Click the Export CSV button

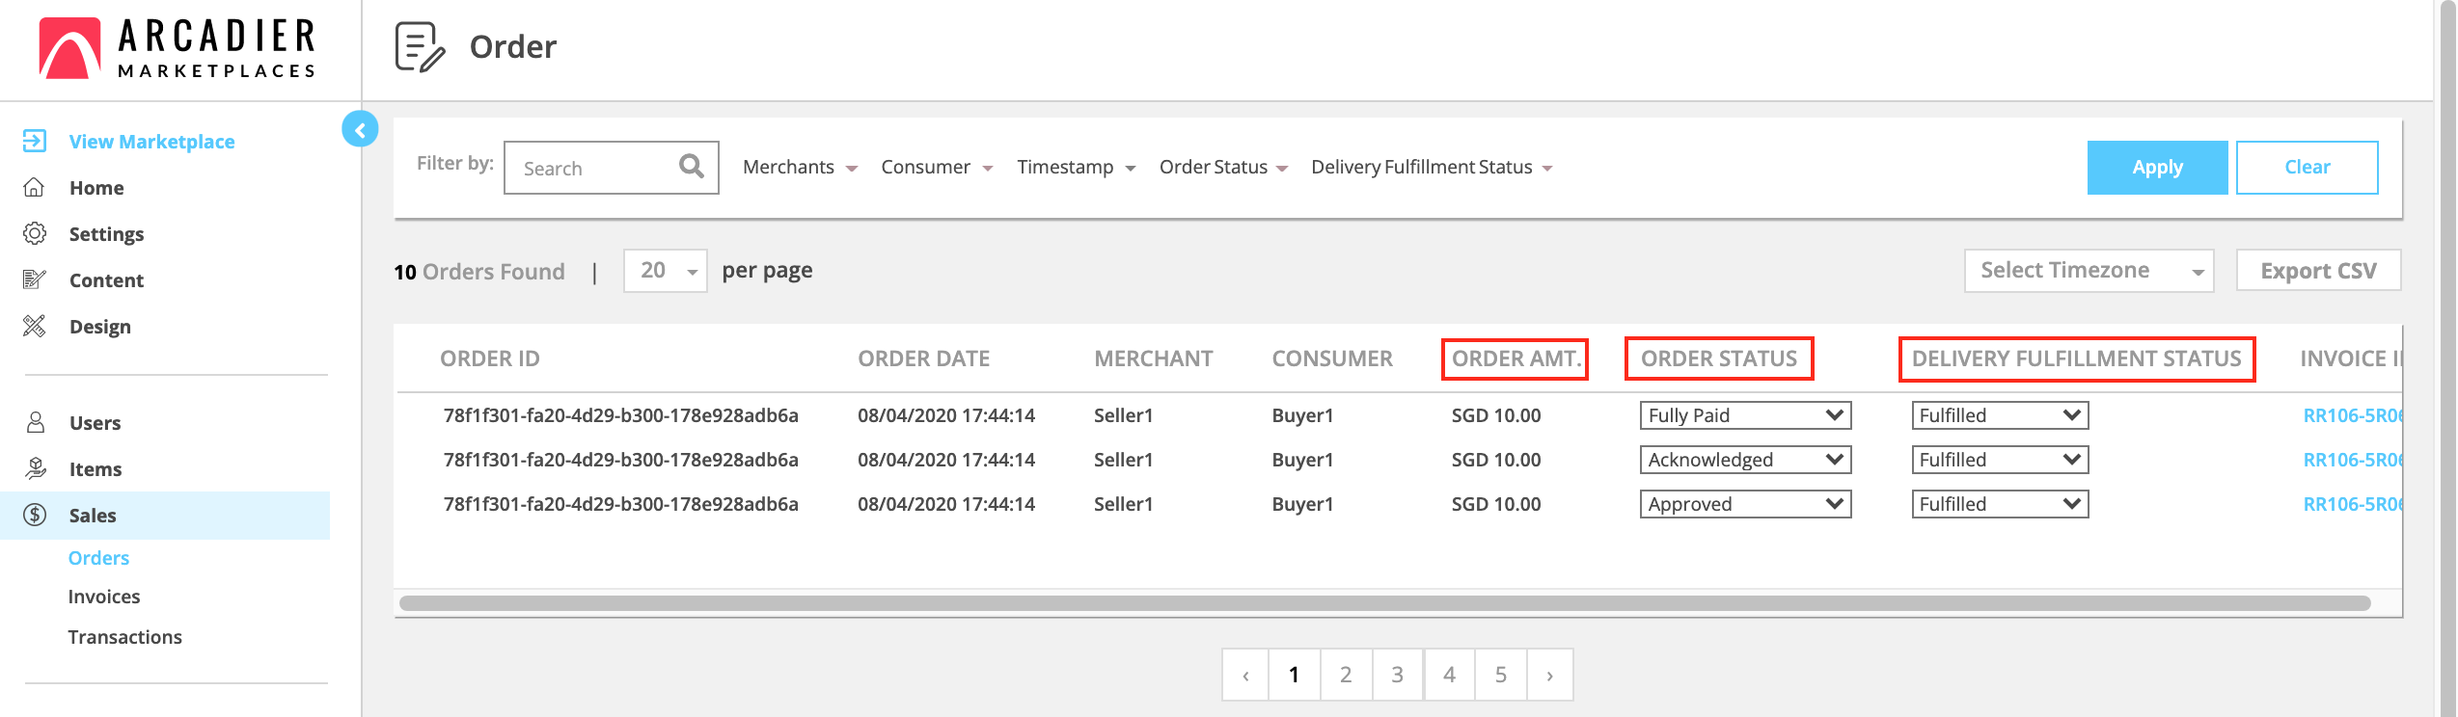(2317, 271)
